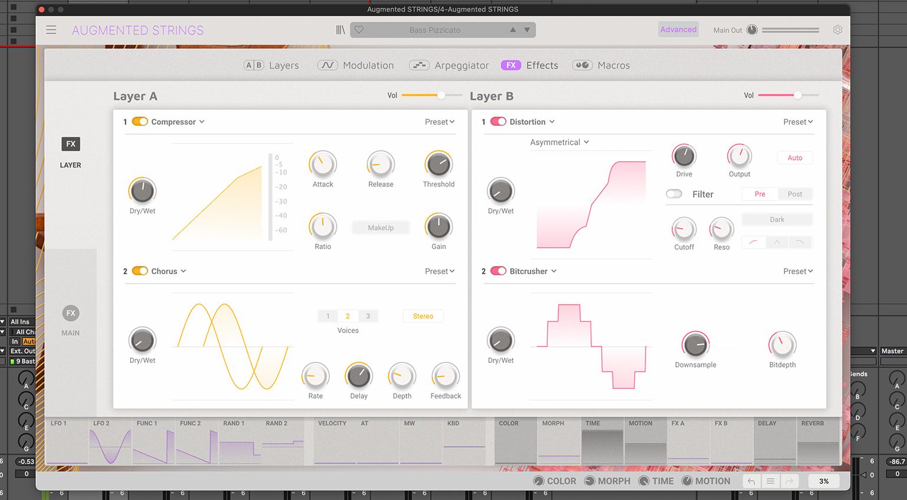Open Bitcrusher effect type dropdown
This screenshot has width=907, height=500.
pos(533,271)
